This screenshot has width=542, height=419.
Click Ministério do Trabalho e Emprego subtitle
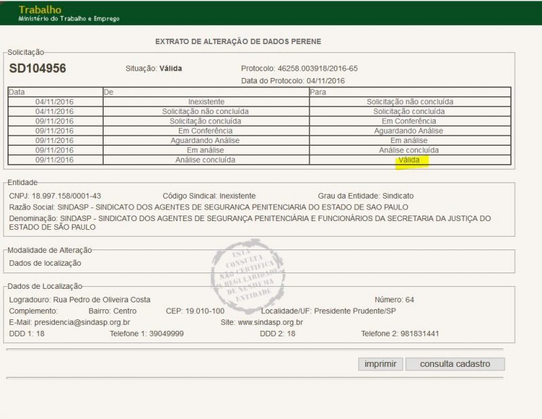pyautogui.click(x=69, y=19)
